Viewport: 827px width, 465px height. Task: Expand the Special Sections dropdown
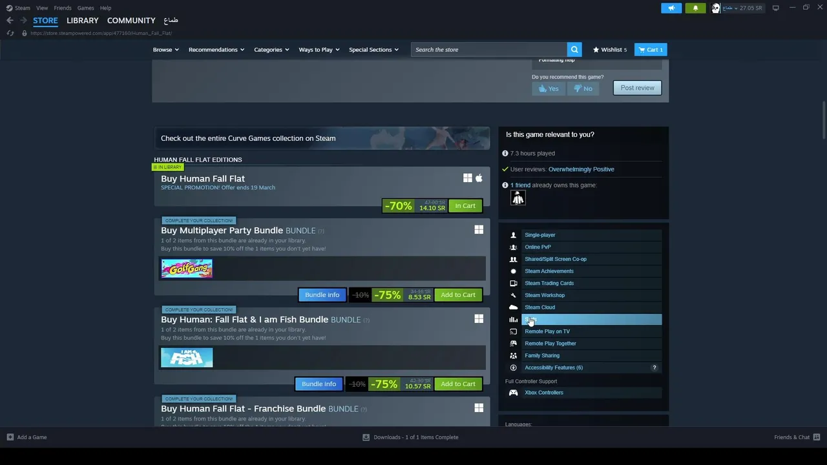(373, 50)
